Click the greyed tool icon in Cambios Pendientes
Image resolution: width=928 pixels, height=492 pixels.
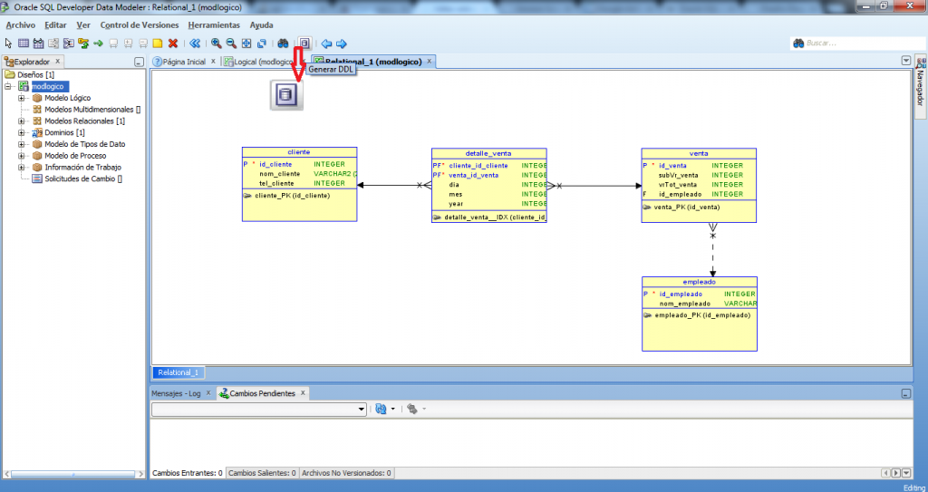412,409
